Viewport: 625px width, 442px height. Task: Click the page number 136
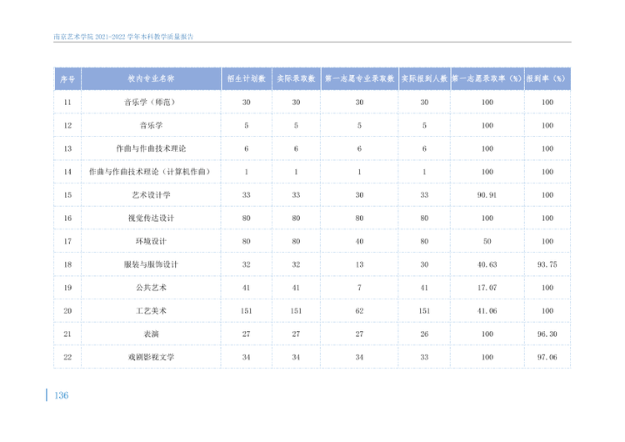coord(62,395)
